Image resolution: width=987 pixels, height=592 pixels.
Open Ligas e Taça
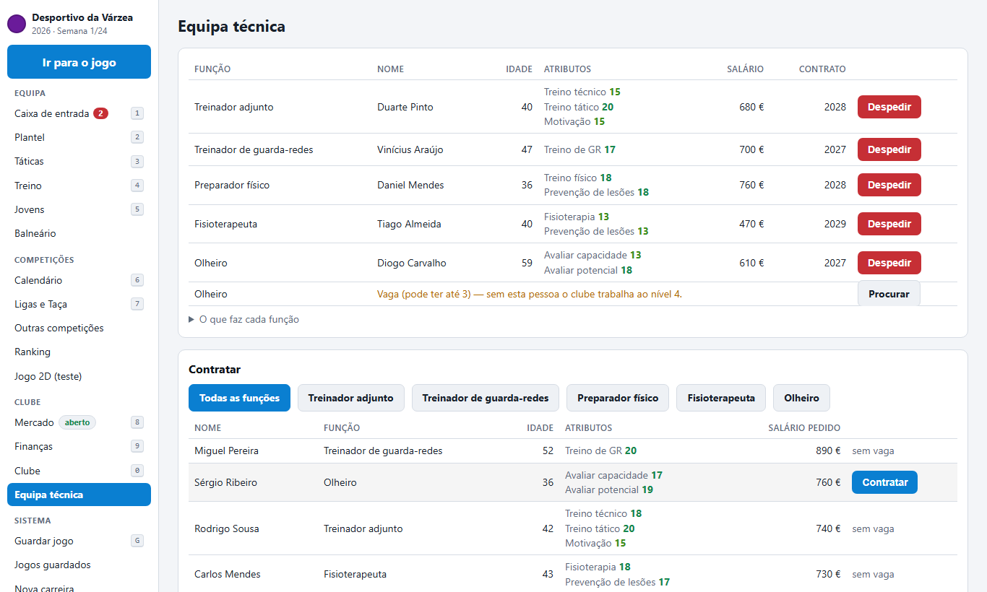coord(79,304)
